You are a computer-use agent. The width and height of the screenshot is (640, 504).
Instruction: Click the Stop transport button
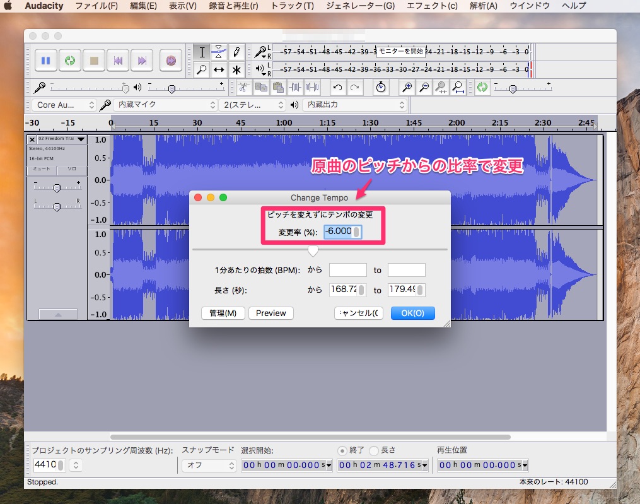click(x=94, y=61)
